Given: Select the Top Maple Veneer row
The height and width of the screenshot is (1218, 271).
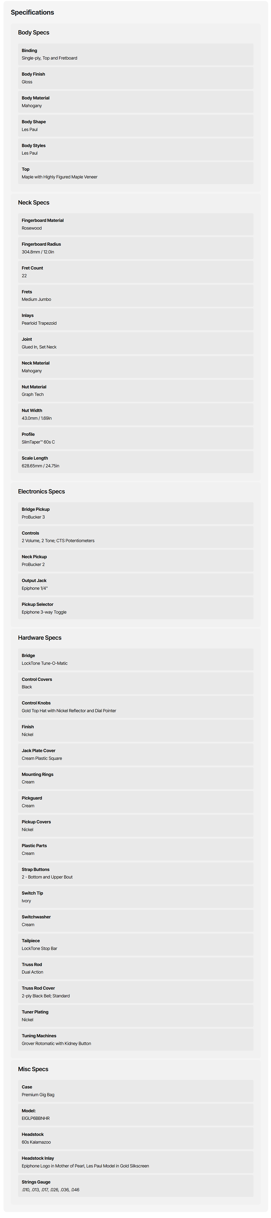Looking at the screenshot, I should point(135,173).
